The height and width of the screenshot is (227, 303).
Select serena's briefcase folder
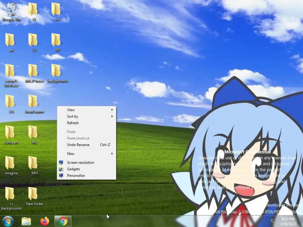(x=12, y=75)
